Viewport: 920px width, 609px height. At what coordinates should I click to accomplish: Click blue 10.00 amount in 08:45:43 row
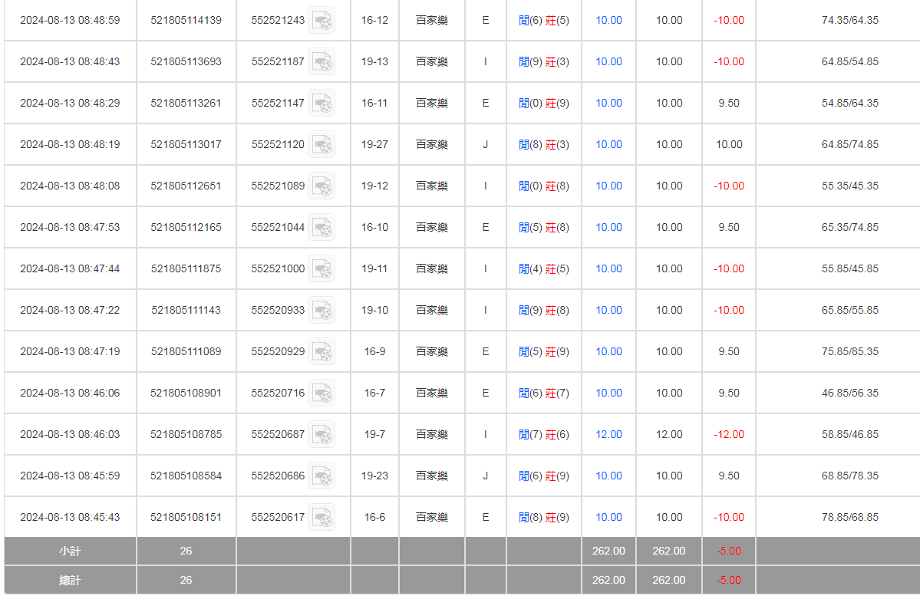tap(608, 518)
